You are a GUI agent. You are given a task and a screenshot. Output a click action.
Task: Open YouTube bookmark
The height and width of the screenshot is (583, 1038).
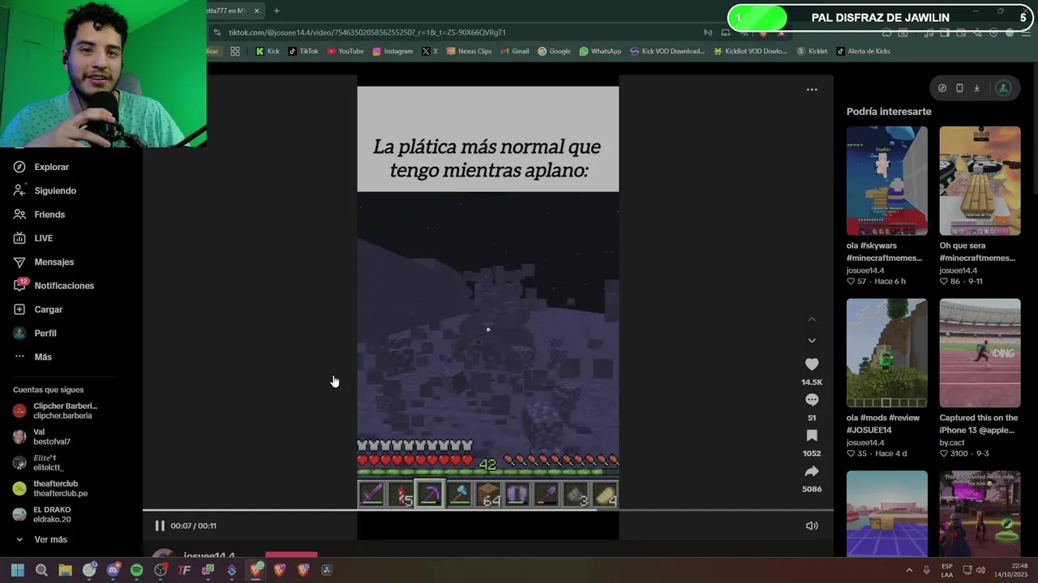point(345,51)
